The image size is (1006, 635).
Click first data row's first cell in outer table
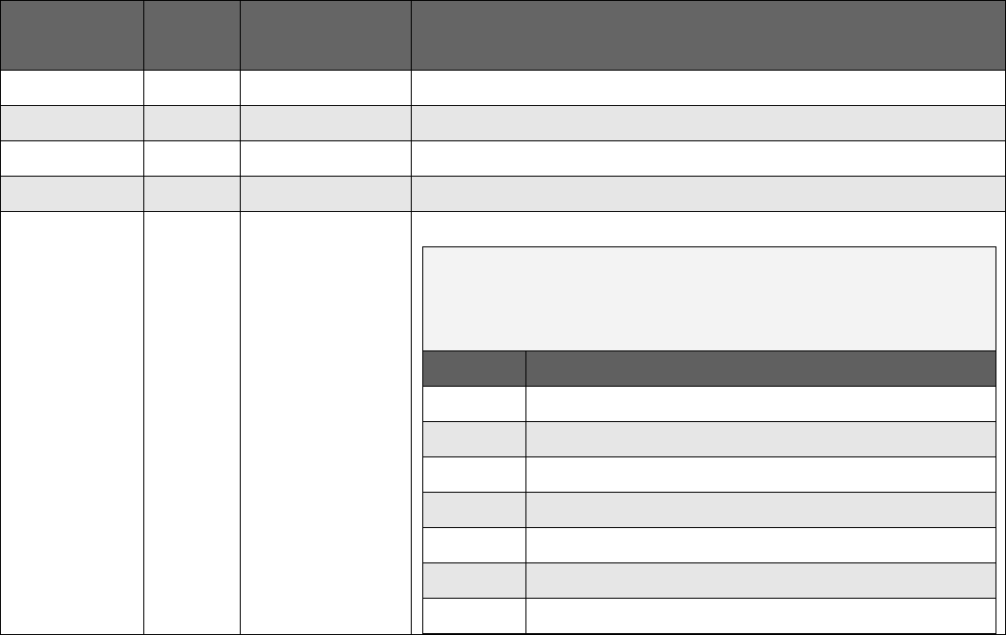point(72,88)
